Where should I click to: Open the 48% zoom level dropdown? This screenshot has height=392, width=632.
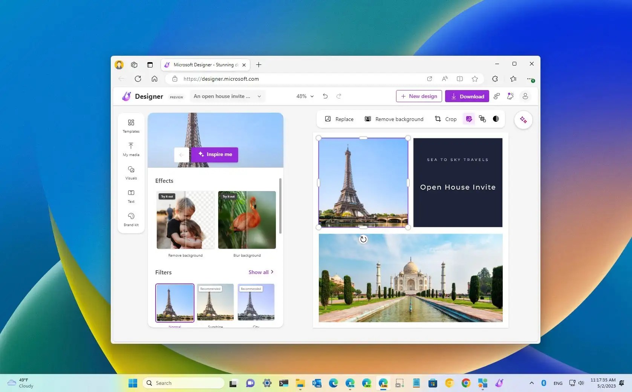pyautogui.click(x=305, y=96)
